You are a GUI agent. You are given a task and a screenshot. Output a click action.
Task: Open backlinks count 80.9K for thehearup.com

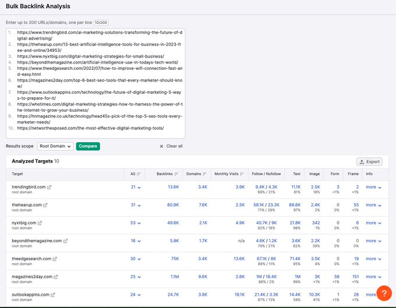point(172,205)
